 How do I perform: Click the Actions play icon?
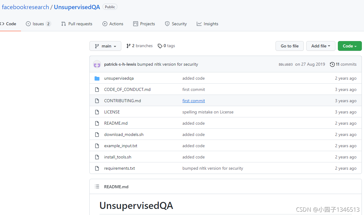(x=105, y=24)
